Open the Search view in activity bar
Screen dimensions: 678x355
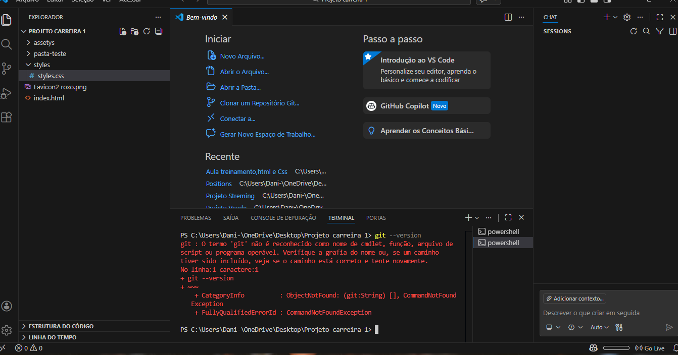[x=7, y=44]
